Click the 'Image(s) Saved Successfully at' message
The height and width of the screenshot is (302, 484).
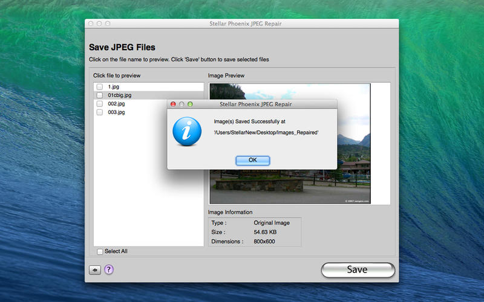(x=249, y=121)
